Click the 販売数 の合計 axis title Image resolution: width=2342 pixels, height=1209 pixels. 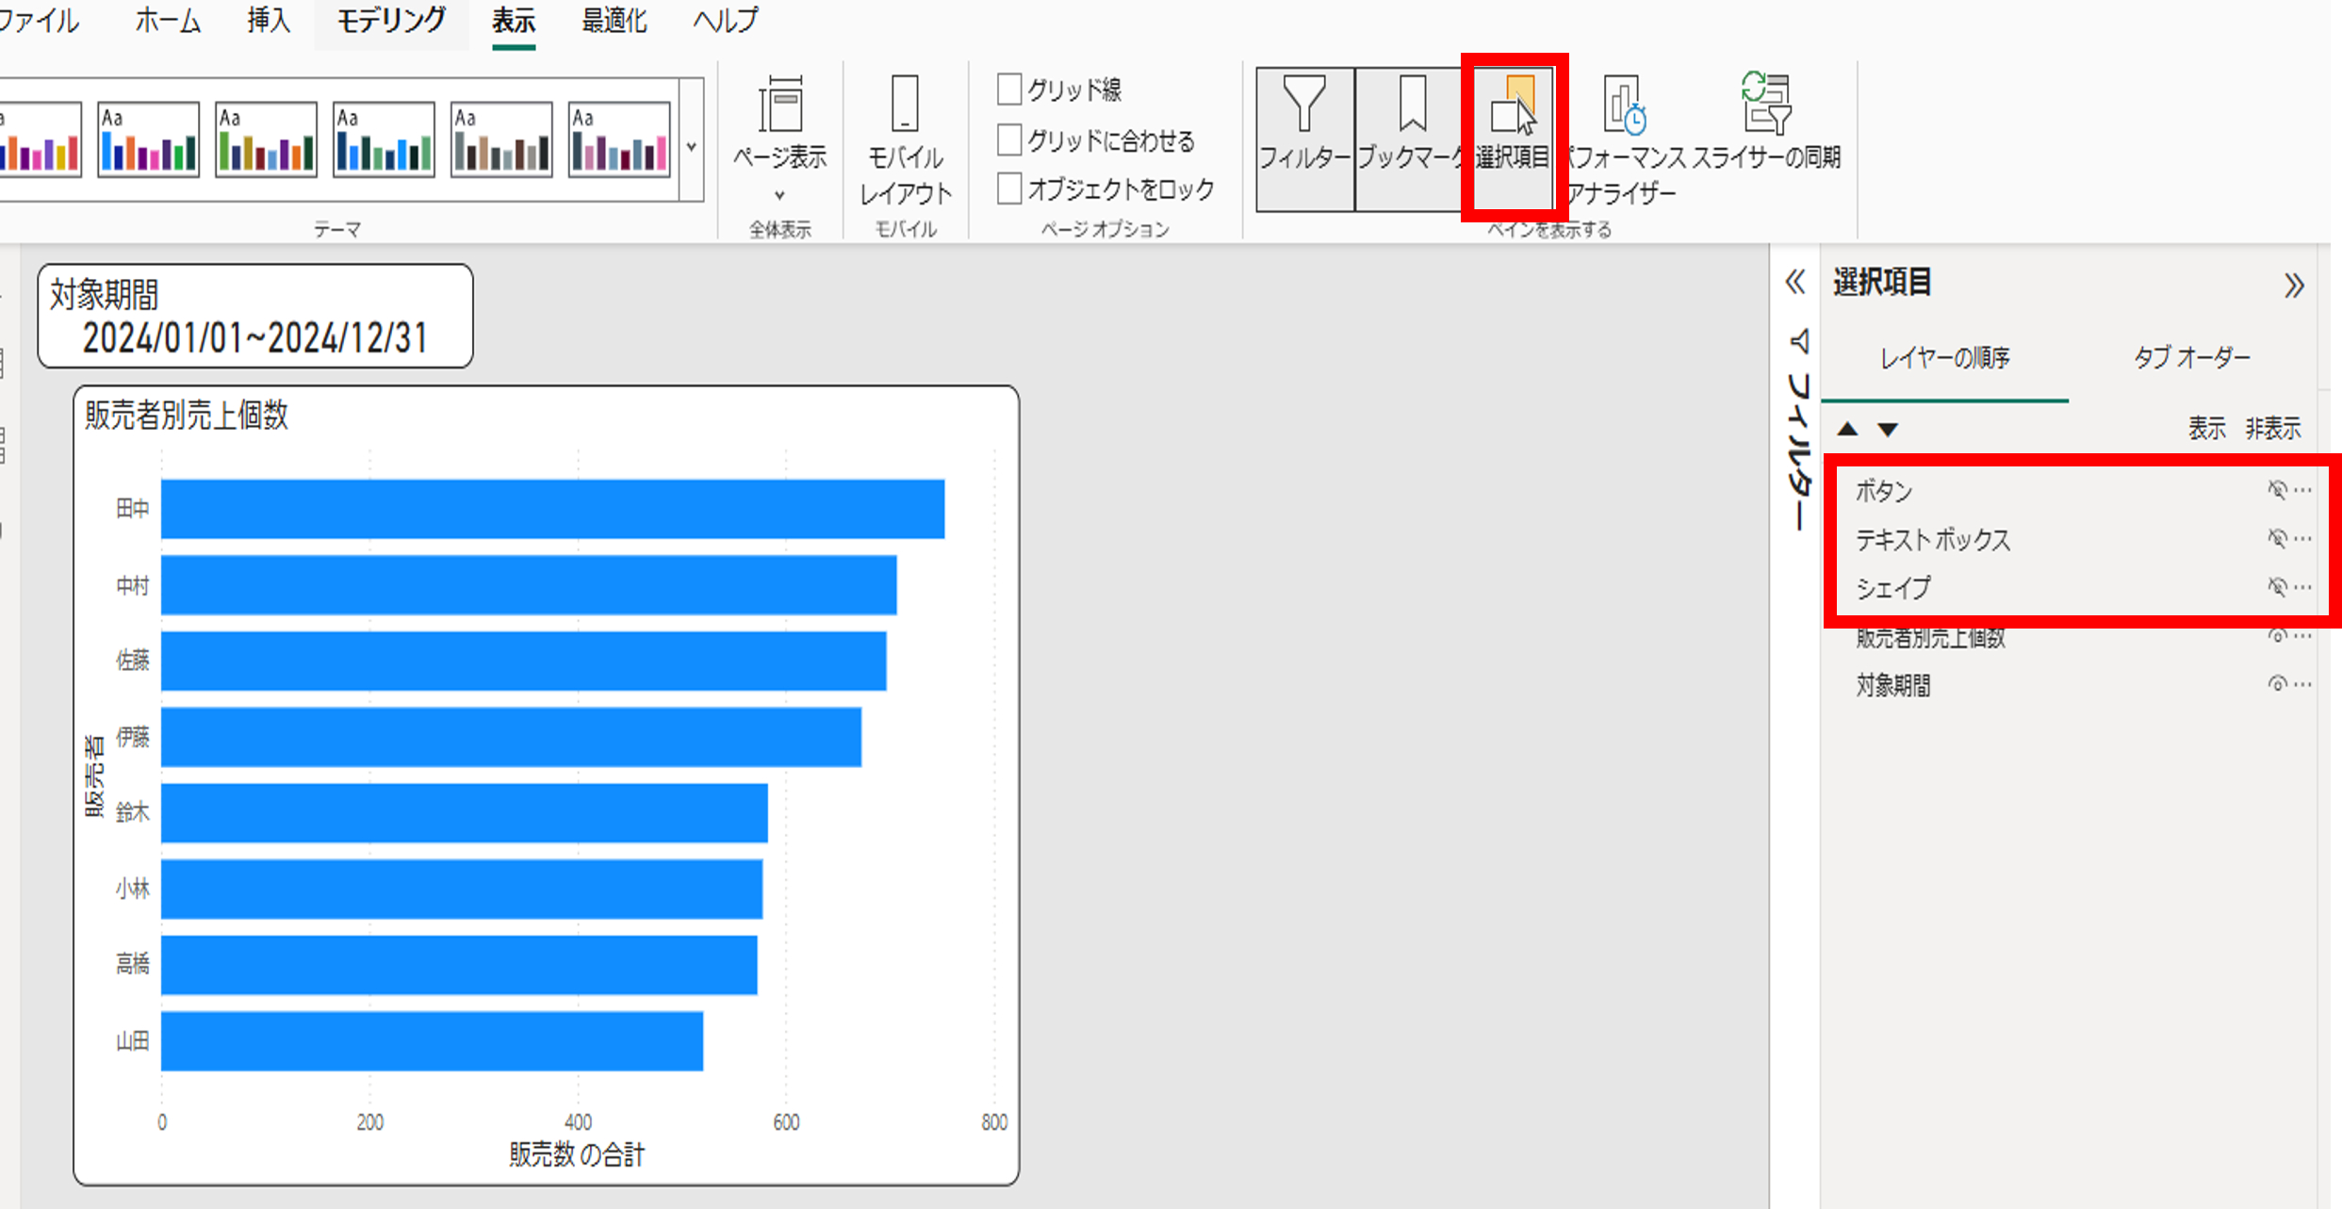(577, 1155)
